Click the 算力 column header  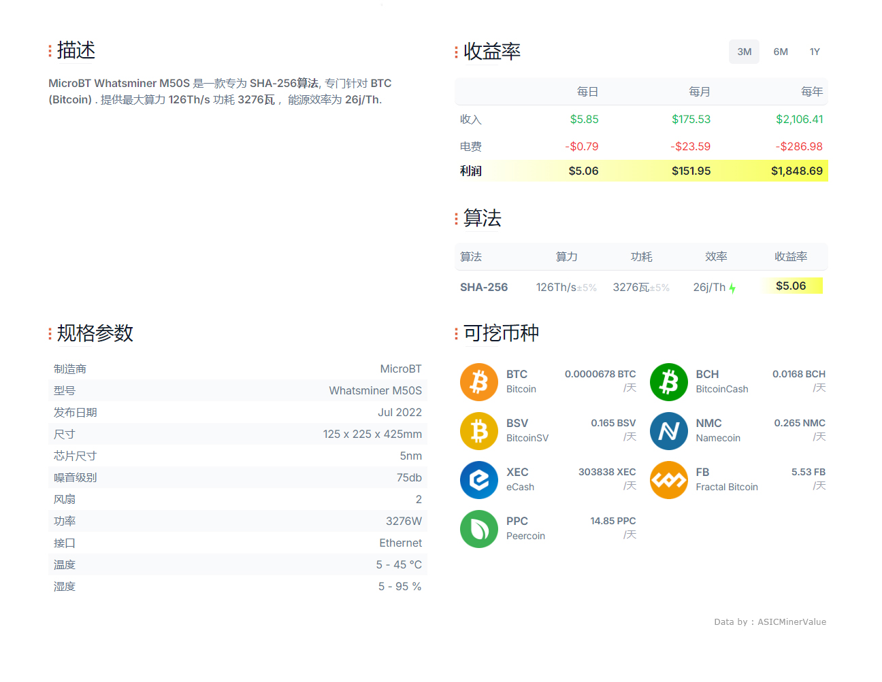pyautogui.click(x=566, y=256)
